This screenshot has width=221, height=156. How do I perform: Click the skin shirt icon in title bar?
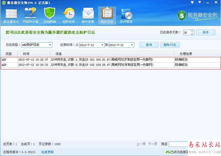point(192,2)
